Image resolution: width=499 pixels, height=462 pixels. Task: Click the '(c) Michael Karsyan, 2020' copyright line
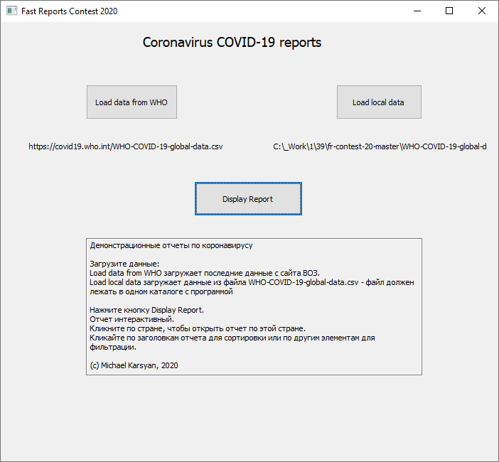coord(134,365)
